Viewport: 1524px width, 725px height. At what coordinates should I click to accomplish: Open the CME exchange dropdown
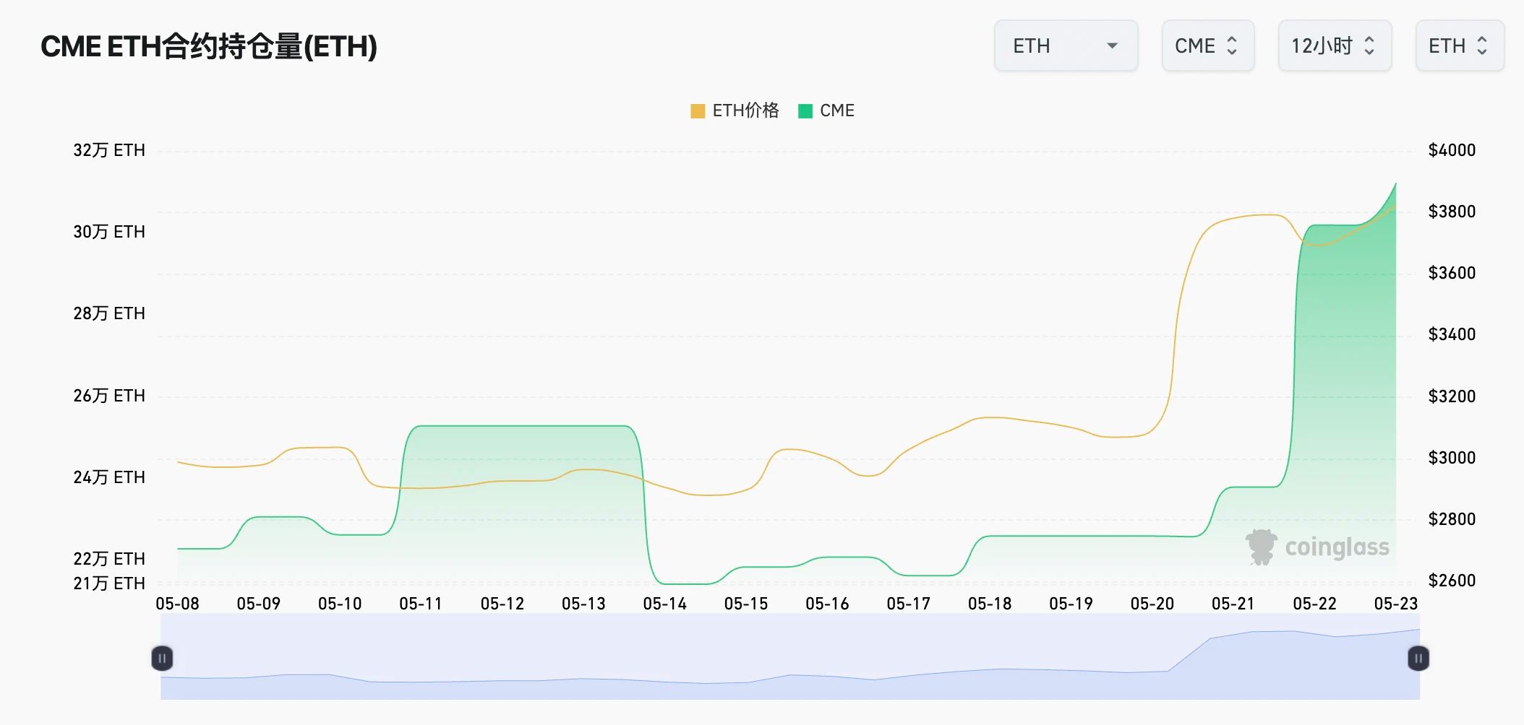[1207, 45]
